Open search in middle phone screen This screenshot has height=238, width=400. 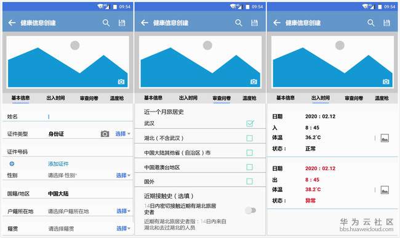click(239, 23)
